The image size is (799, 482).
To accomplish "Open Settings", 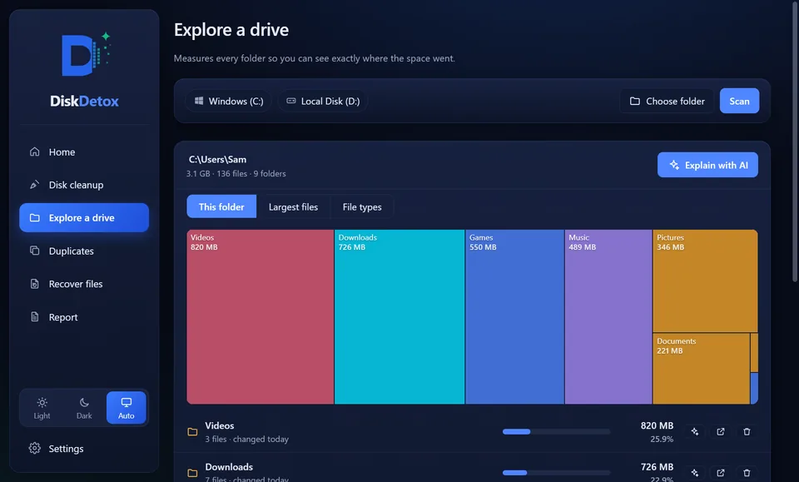I will 84,449.
